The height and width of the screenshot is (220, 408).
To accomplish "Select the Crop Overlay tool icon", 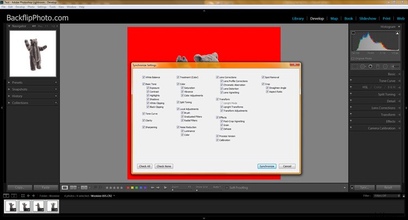I will click(x=355, y=67).
